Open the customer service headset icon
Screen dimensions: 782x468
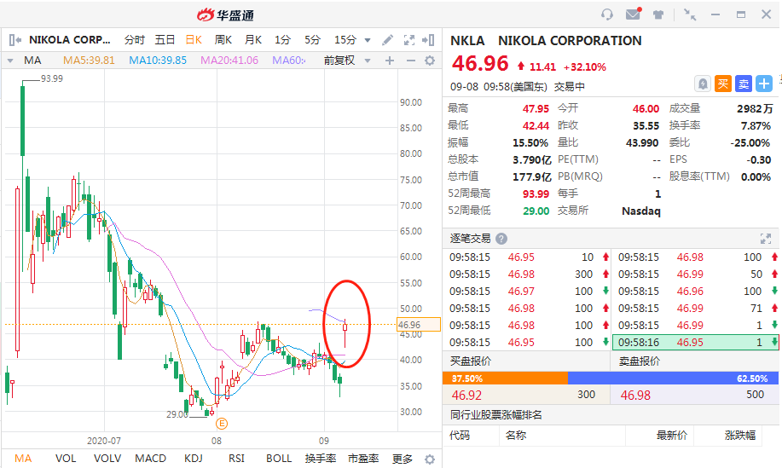607,14
